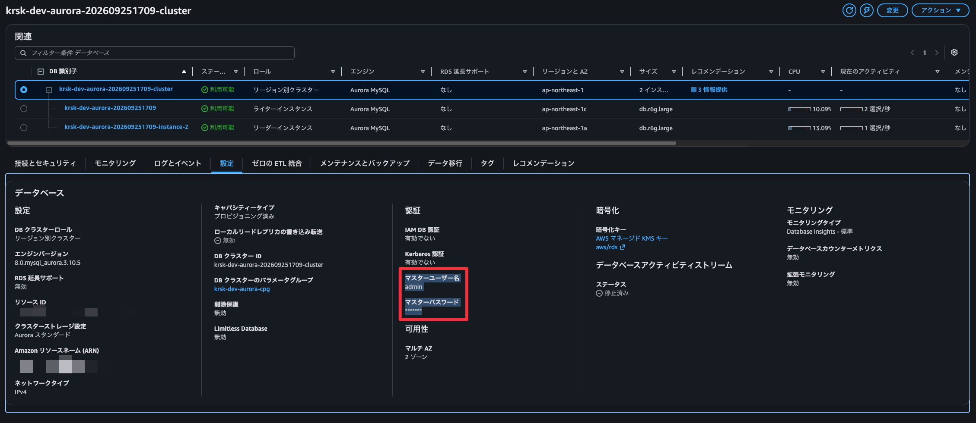Switch to モニタリング tab
The image size is (976, 423).
click(115, 163)
